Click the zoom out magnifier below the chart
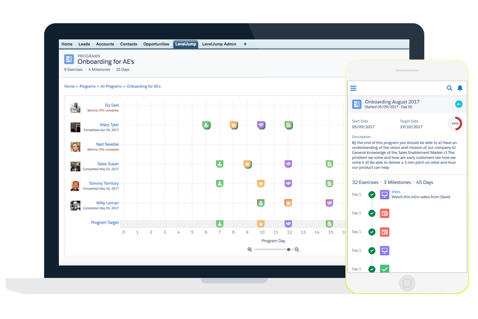This screenshot has width=478, height=319. pyautogui.click(x=297, y=249)
